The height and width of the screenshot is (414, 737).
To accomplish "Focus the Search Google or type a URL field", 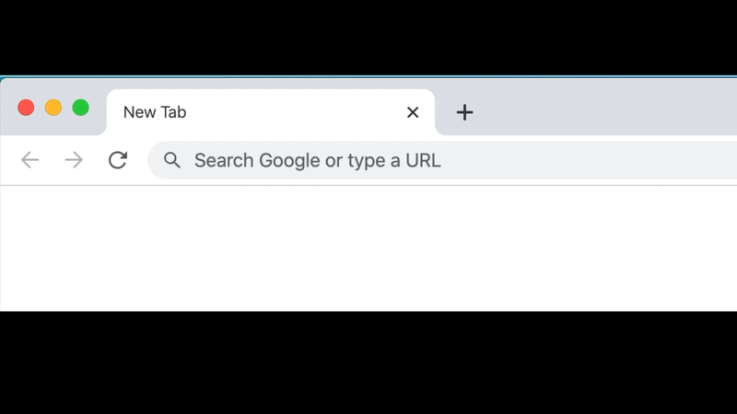I will (442, 160).
